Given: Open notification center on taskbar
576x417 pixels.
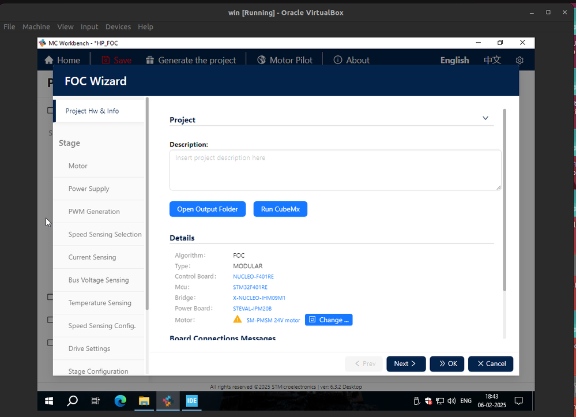Looking at the screenshot, I should point(519,401).
